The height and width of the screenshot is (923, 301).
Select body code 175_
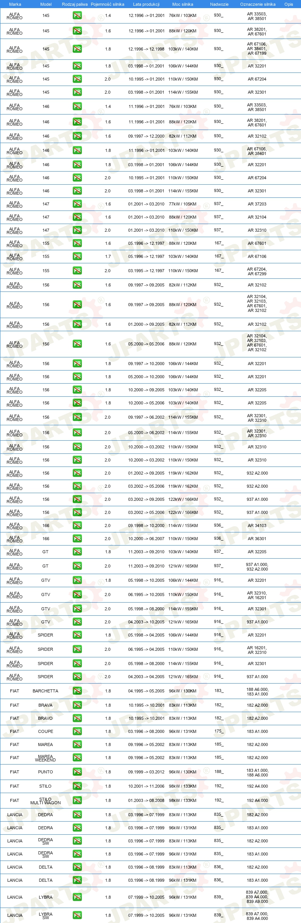219,731
